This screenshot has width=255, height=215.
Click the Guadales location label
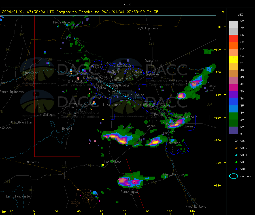[151, 61]
